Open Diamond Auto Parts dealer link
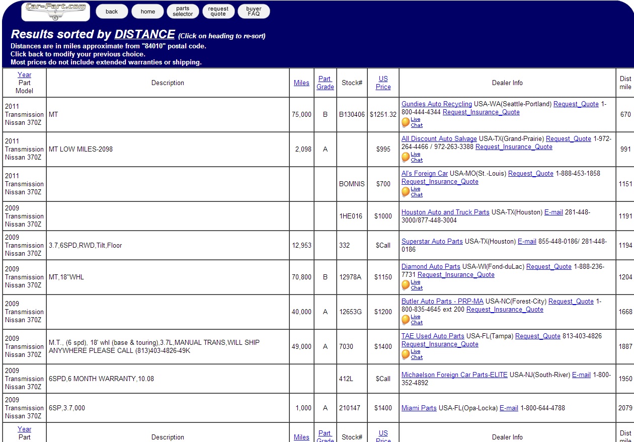 pos(431,267)
